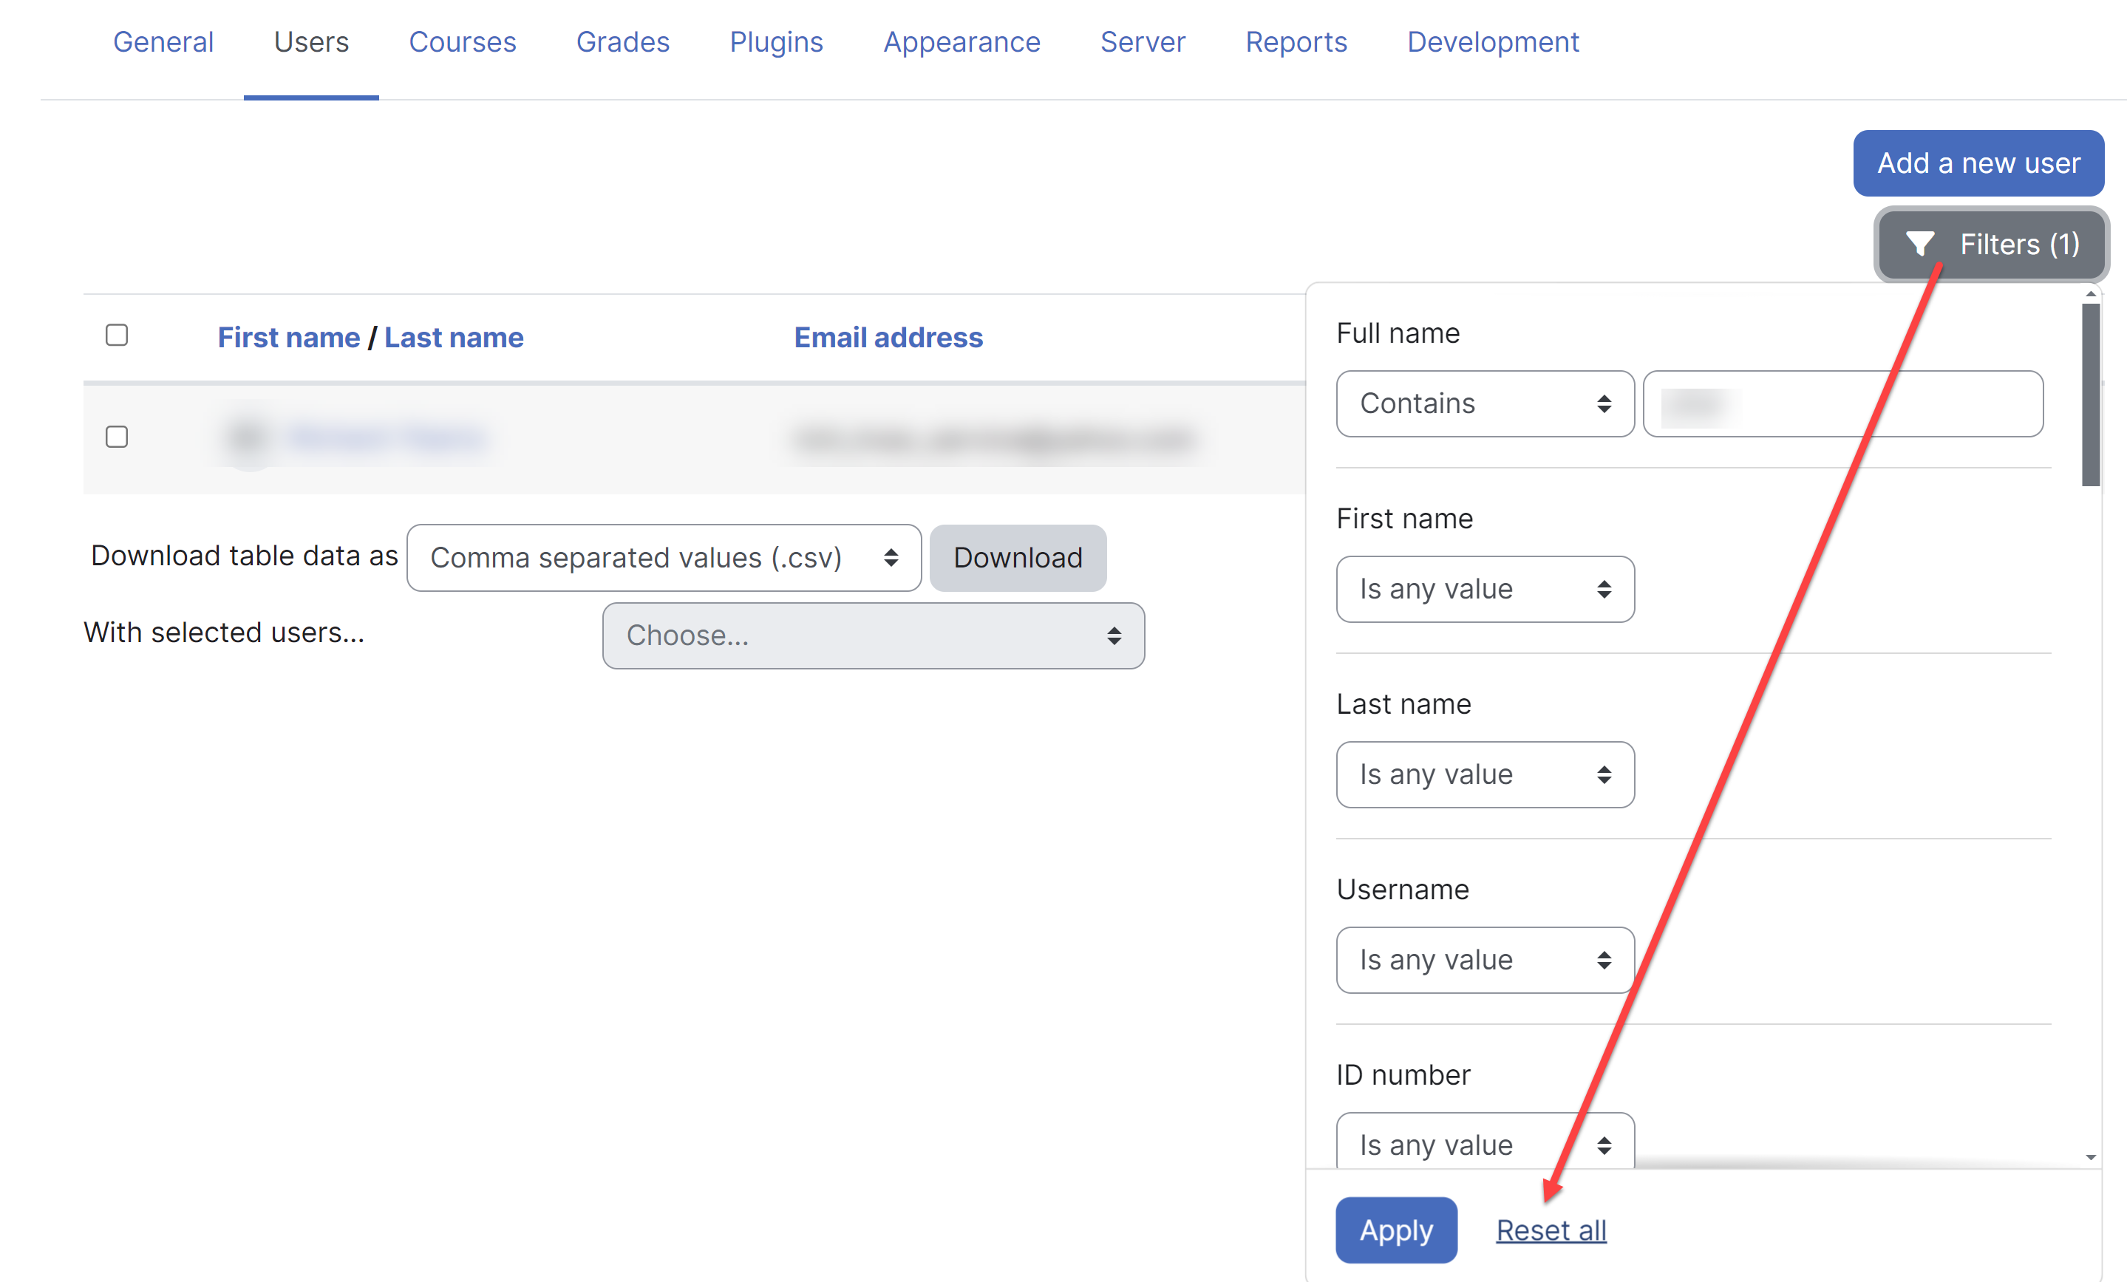This screenshot has height=1282, width=2127.
Task: Open the Username filter dropdown
Action: click(x=1484, y=960)
